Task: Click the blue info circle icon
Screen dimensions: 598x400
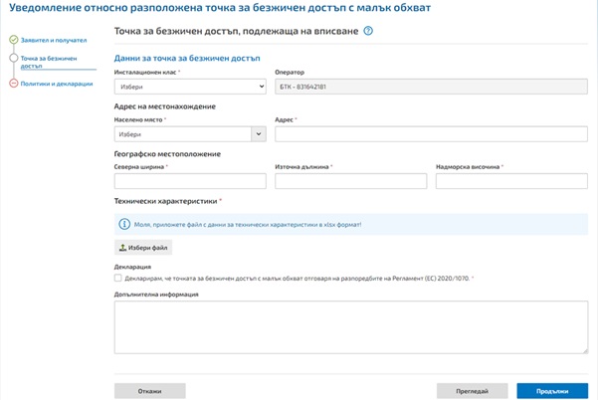Action: click(x=124, y=224)
